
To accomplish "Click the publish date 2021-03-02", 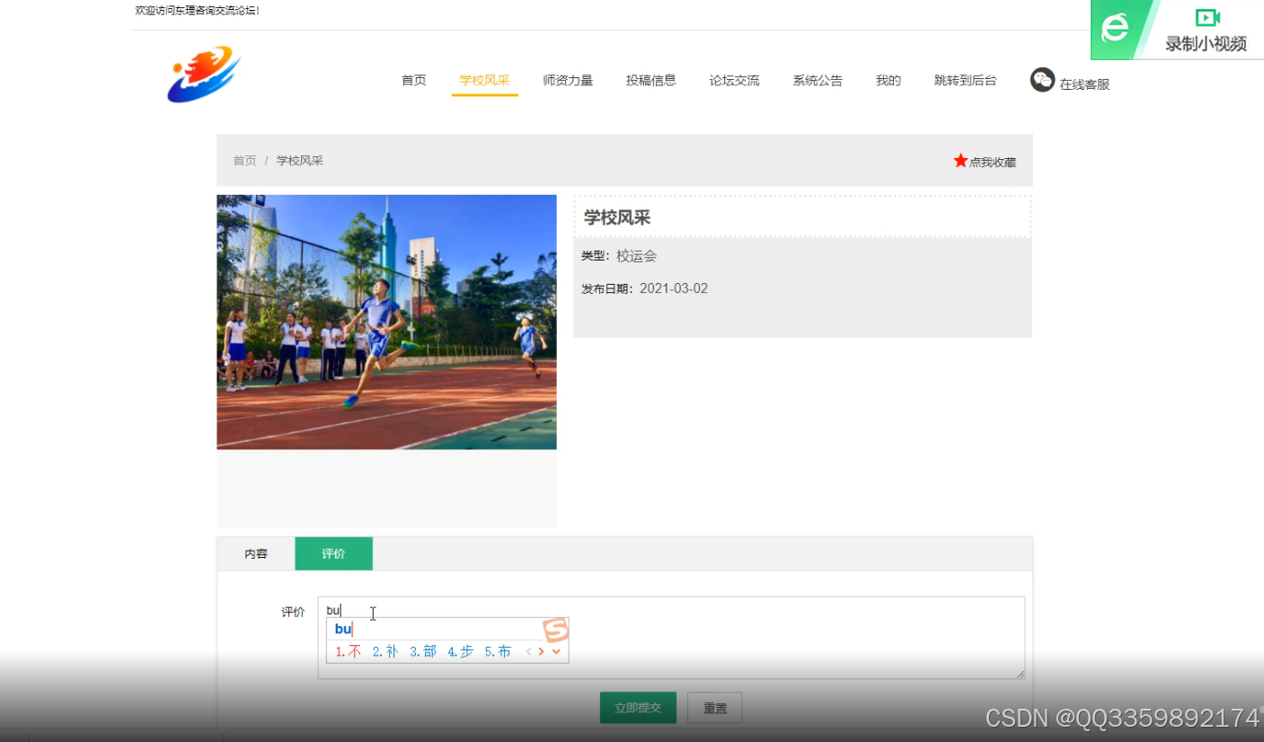I will [x=674, y=288].
